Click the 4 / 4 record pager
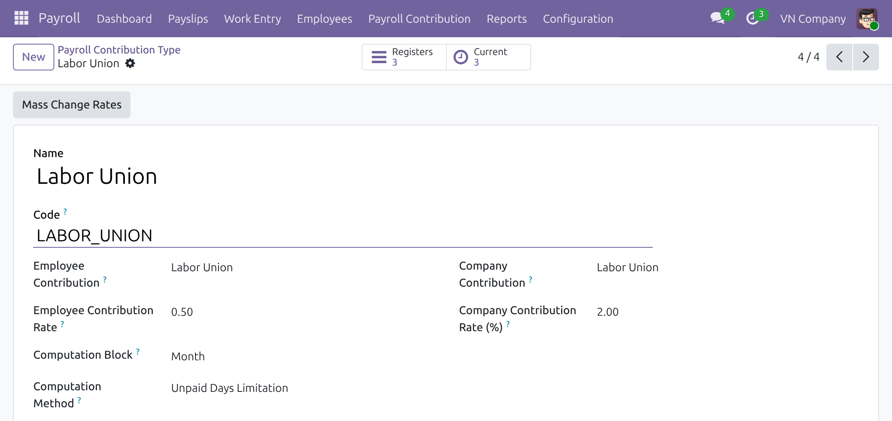Image resolution: width=892 pixels, height=421 pixels. (x=808, y=57)
